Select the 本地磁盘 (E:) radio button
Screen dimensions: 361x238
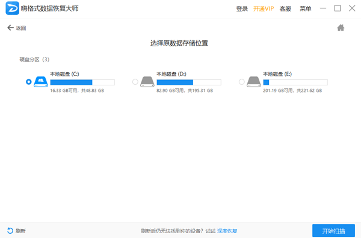click(241, 82)
